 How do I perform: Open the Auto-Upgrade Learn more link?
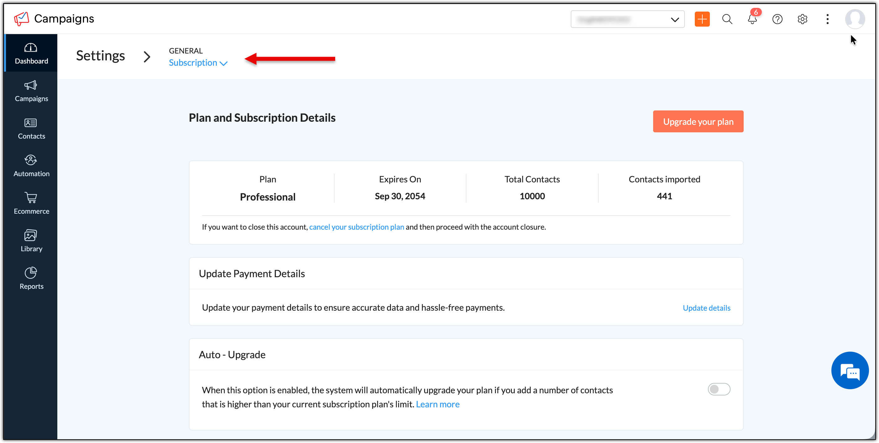tap(437, 404)
